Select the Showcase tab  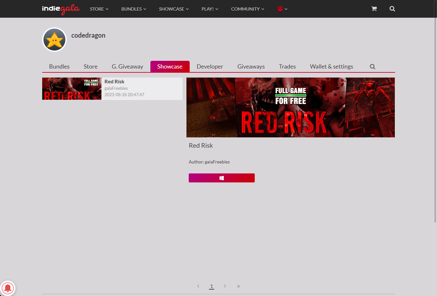(170, 67)
